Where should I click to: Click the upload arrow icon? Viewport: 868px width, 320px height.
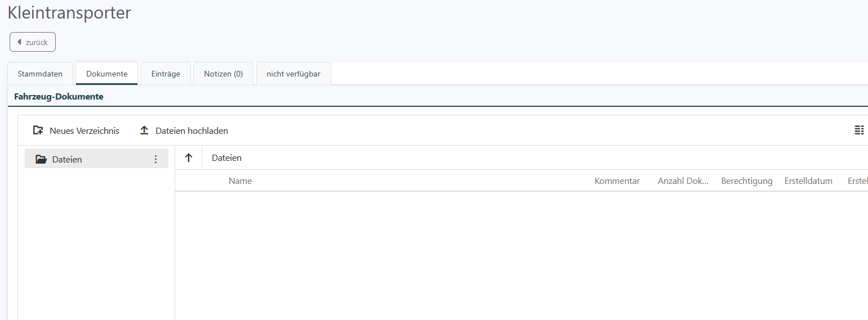coord(144,130)
